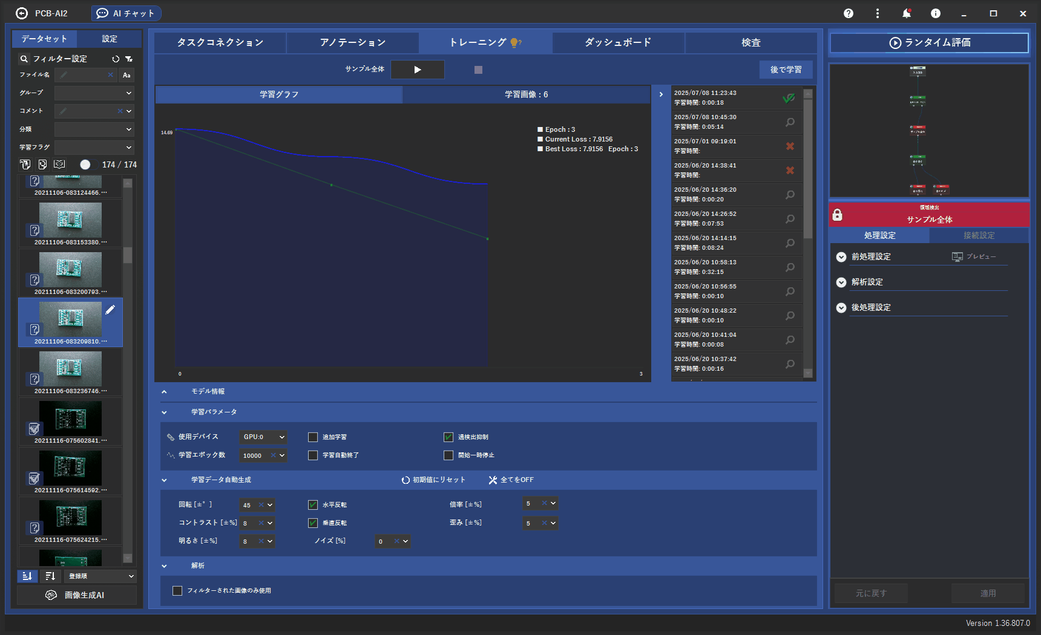
Task: Uncheck the 水平反転 checkbox
Action: point(313,505)
